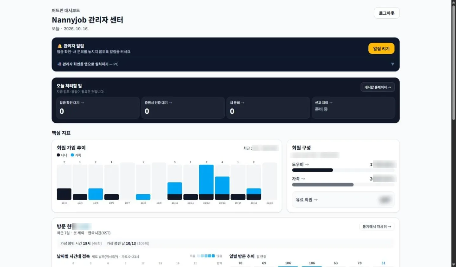Viewport: 456px width, 267px height.
Task: Click the 통계에서 자세히 button
Action: click(x=377, y=227)
